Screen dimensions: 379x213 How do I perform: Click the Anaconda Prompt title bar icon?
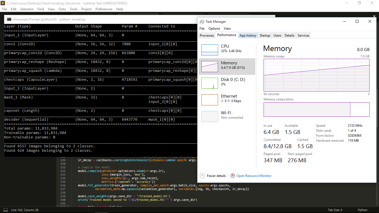(9, 19)
